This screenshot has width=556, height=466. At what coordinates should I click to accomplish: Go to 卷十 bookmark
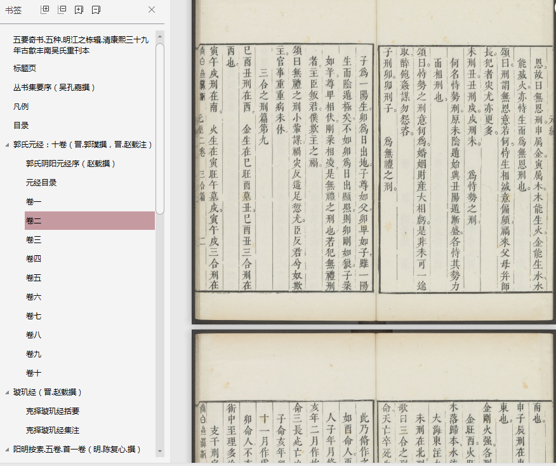click(34, 373)
